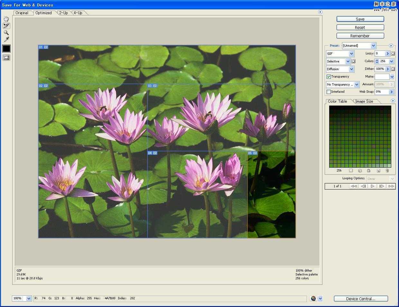Click the lock icon under Color Table
Screen dimensions: 399x307
point(369,171)
